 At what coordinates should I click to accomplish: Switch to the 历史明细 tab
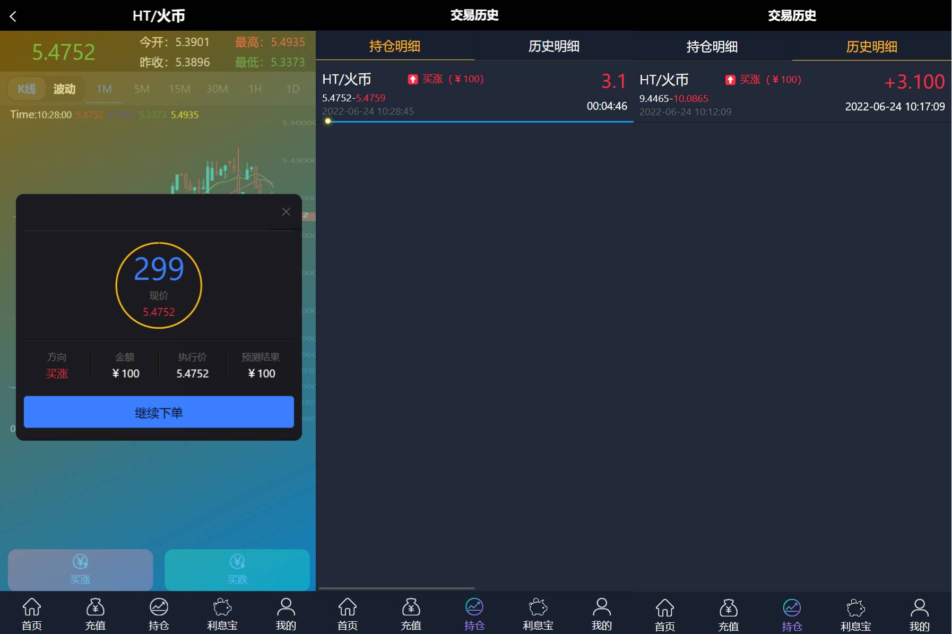coord(872,47)
